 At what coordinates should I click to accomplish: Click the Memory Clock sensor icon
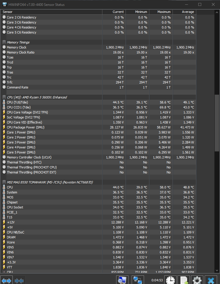(x=4, y=47)
